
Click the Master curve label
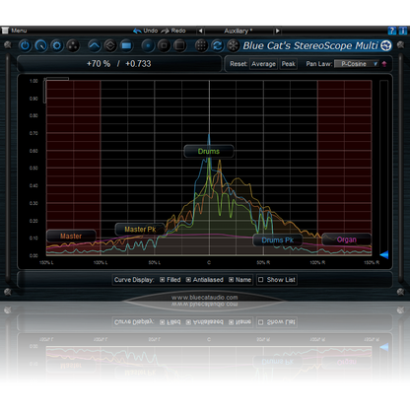[71, 236]
